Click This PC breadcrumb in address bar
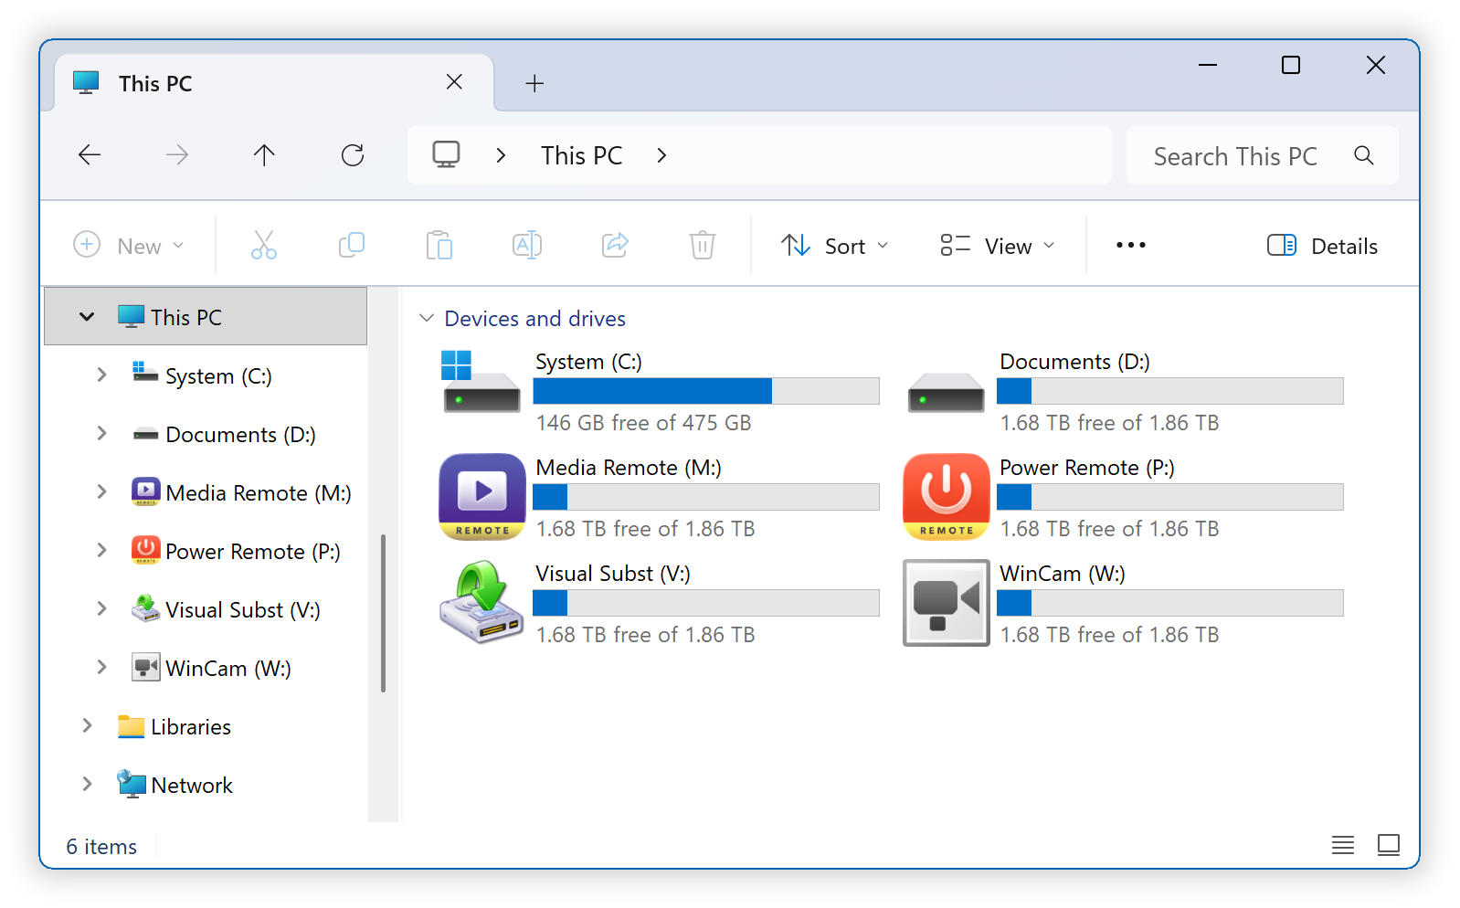The image size is (1460, 908). (x=582, y=155)
